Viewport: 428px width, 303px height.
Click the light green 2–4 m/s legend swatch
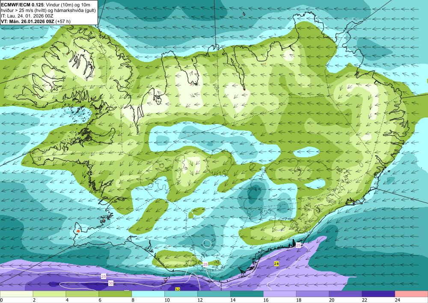(x=49, y=294)
